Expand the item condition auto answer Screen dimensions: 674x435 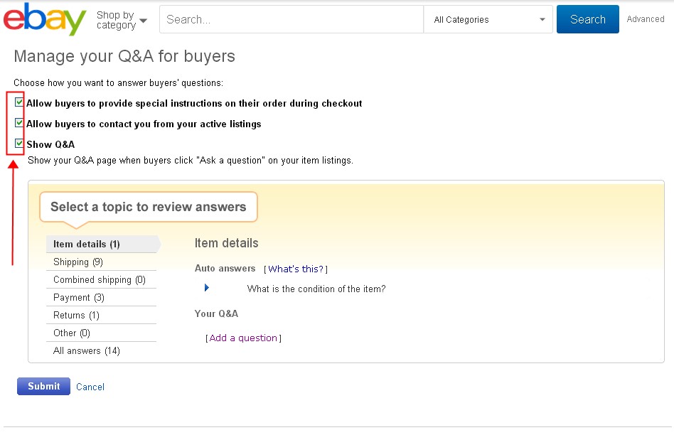[206, 287]
